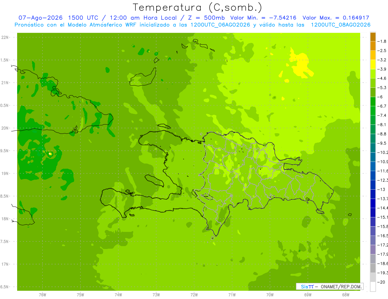Image resolution: width=388 pixels, height=299 pixels.
Task: Click the "18N" latitude label
Action: pos(5,219)
